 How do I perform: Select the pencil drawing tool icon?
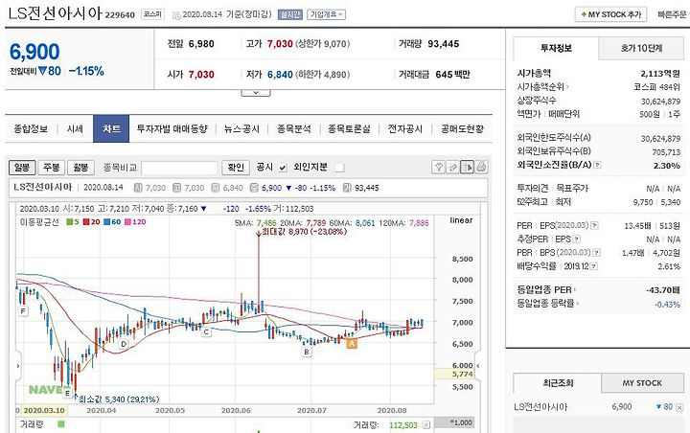[x=452, y=167]
